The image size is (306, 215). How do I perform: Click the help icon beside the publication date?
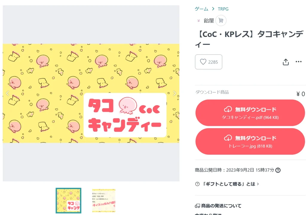(x=278, y=170)
